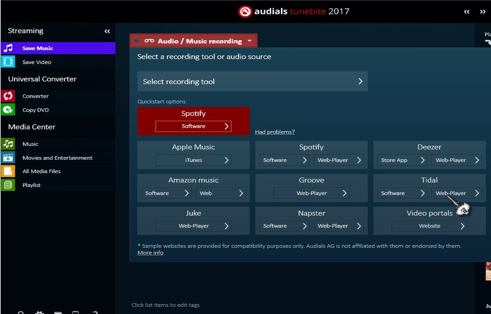Choose Website under Video portals
Screen dimensions: 491x314
pyautogui.click(x=429, y=226)
